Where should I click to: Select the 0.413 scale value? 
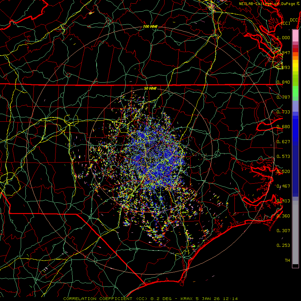[x=283, y=201]
